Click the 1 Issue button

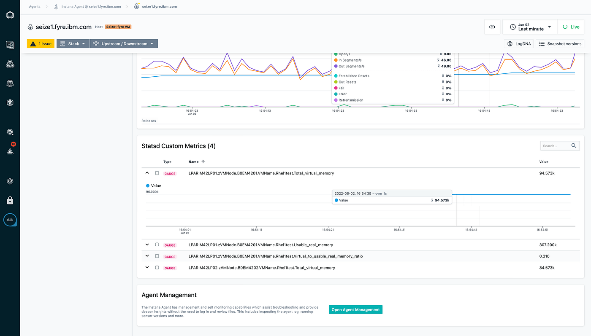pyautogui.click(x=41, y=44)
